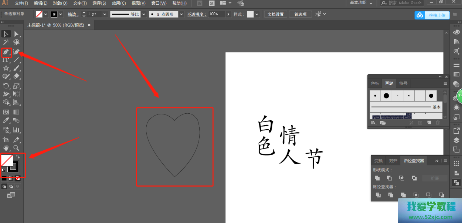This screenshot has width=462, height=223.
Task: Switch to the 色板 tab
Action: point(375,83)
